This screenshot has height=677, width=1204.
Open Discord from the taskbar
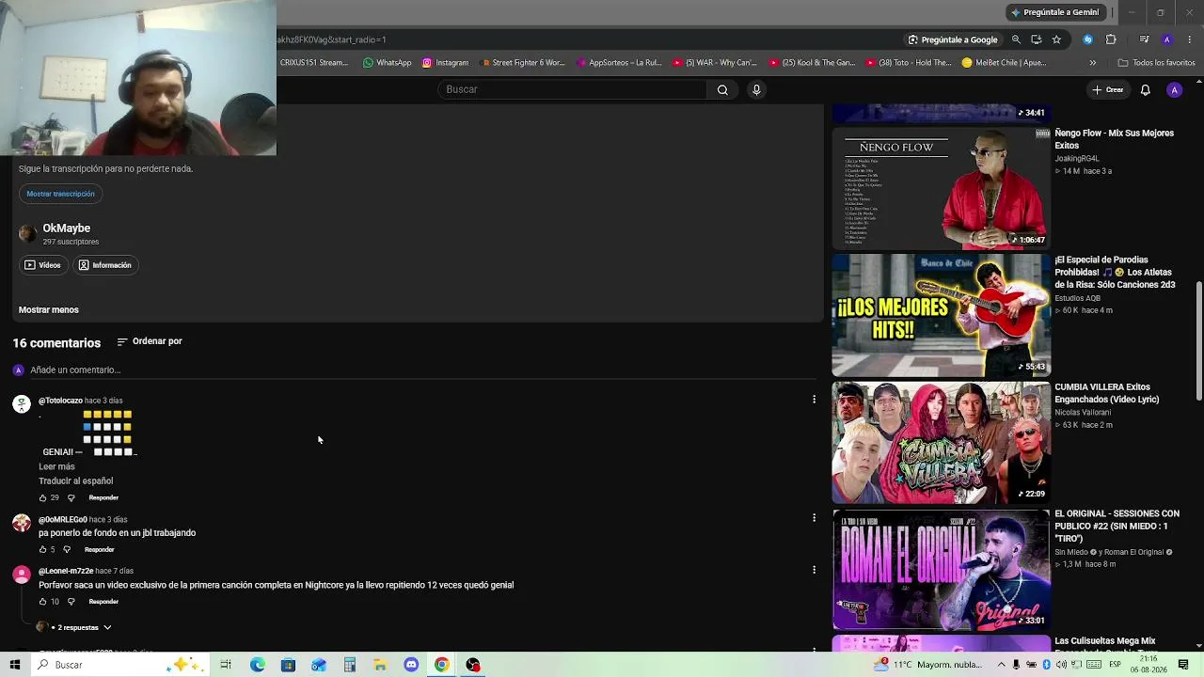(411, 665)
